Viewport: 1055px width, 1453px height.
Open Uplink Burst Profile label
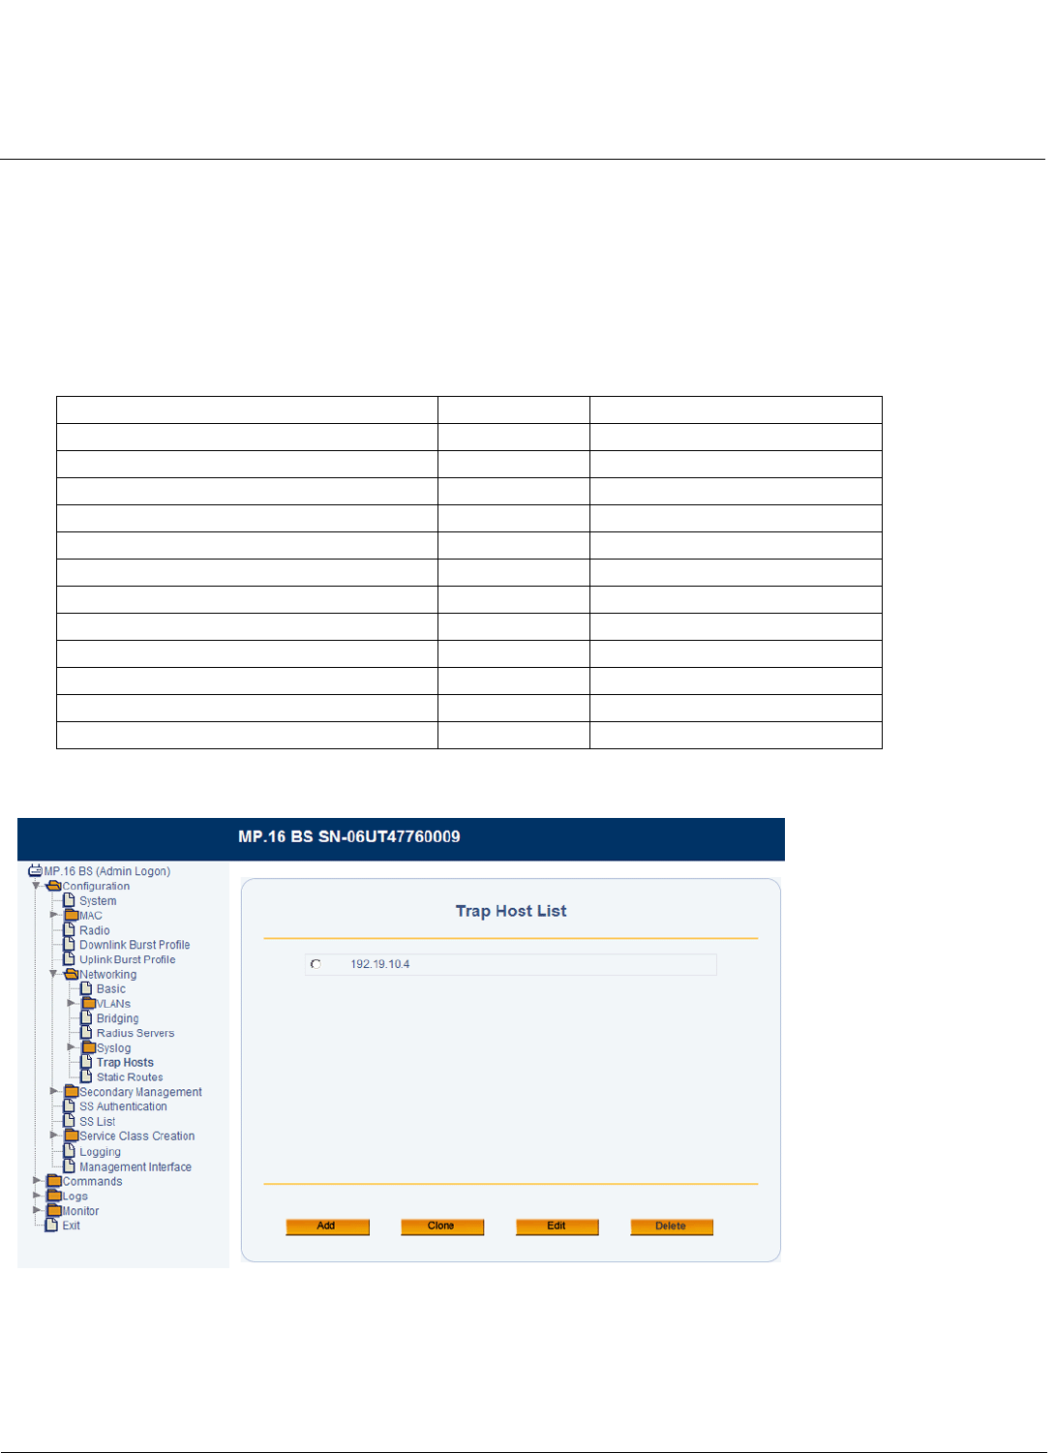point(128,959)
